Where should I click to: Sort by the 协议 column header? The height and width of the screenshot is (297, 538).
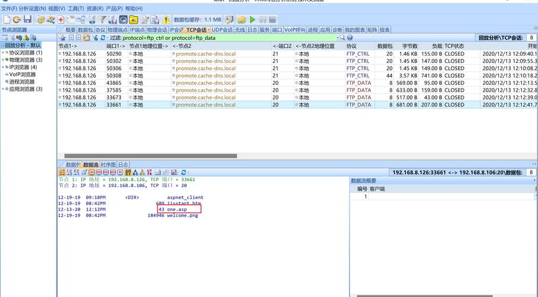[360, 46]
